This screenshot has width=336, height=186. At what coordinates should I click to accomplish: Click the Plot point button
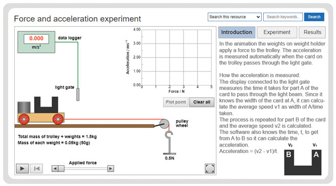pos(176,102)
